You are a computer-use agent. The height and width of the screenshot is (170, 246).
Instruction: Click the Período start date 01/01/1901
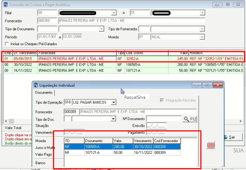[47, 37]
